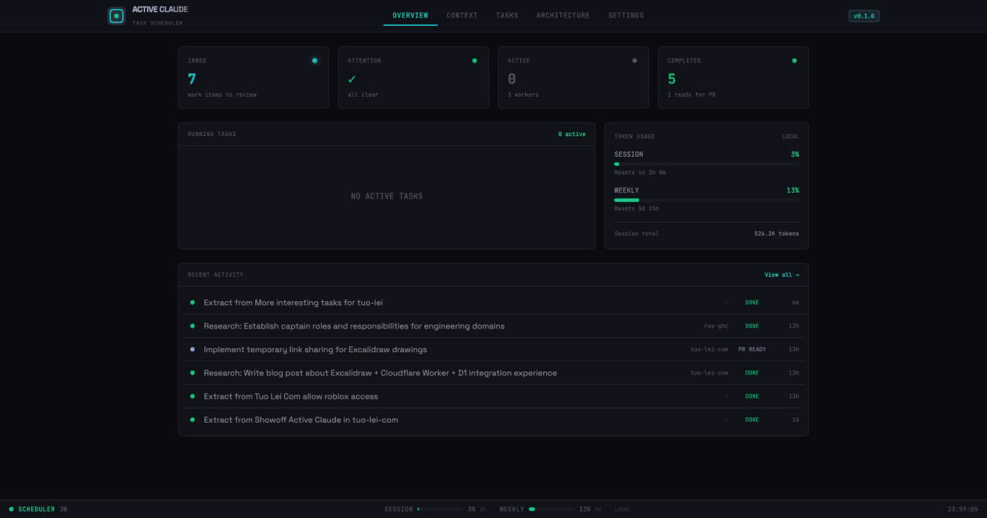The width and height of the screenshot is (987, 518).
Task: Open the Settings tab
Action: (x=625, y=15)
